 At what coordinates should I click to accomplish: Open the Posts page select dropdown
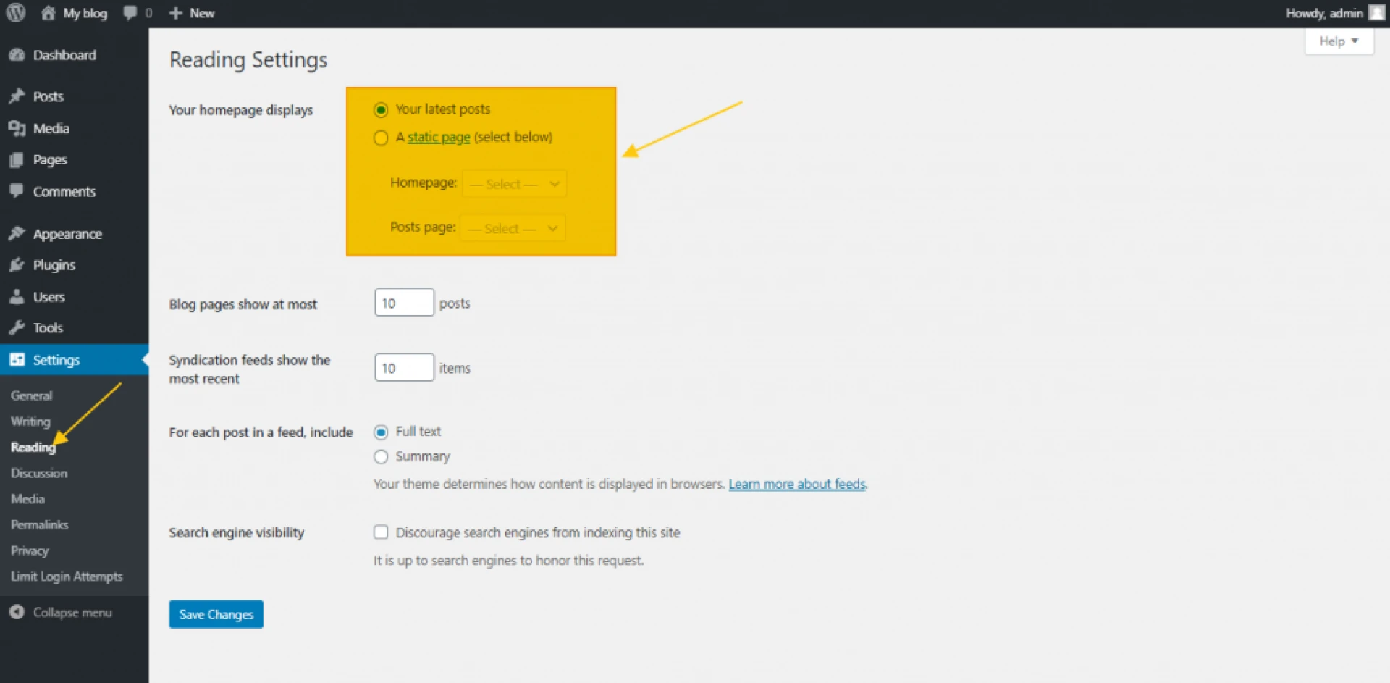click(513, 228)
